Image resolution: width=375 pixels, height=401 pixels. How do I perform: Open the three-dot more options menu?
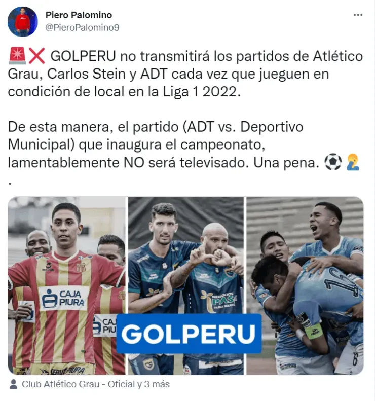[358, 15]
